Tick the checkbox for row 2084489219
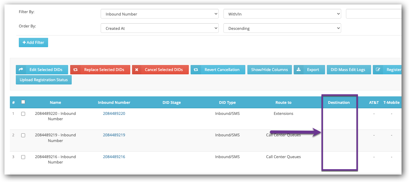Image resolution: width=409 pixels, height=182 pixels. (23, 135)
